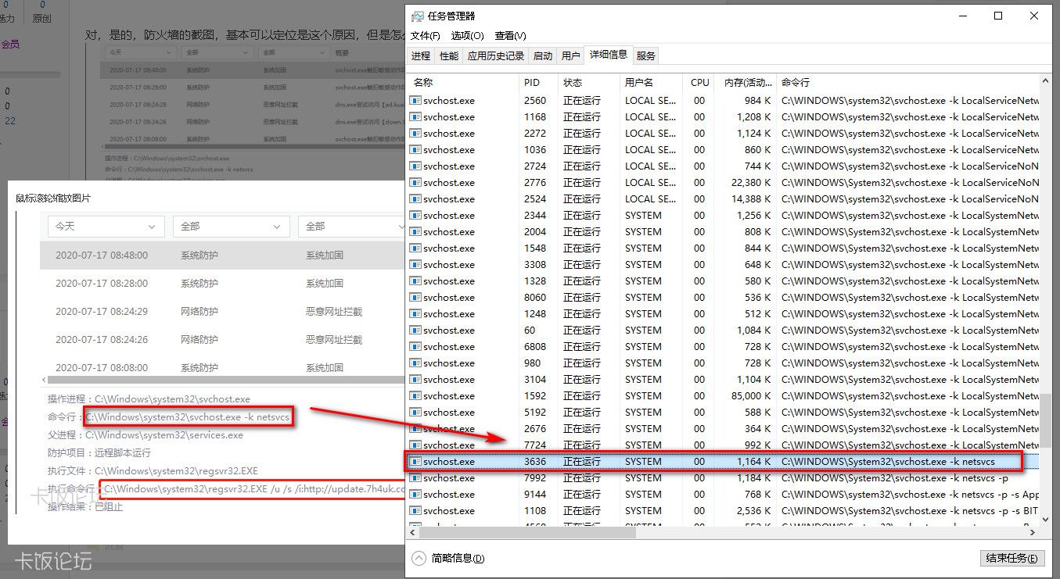The height and width of the screenshot is (579, 1060).
Task: Open the 文件(F) menu
Action: pos(426,36)
